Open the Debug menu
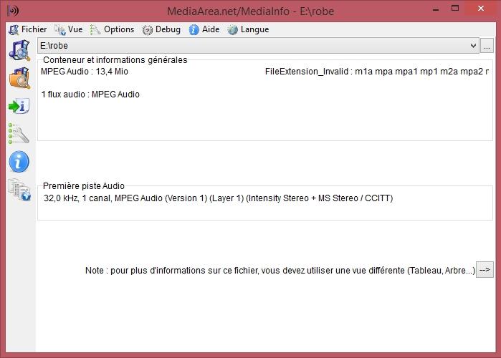 pyautogui.click(x=161, y=29)
